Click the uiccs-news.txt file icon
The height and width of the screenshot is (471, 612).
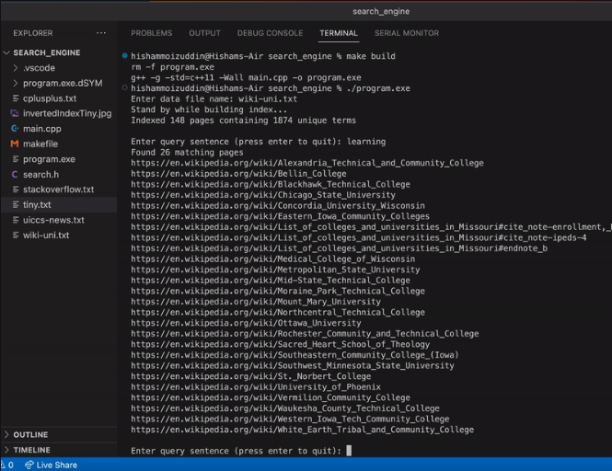point(16,220)
